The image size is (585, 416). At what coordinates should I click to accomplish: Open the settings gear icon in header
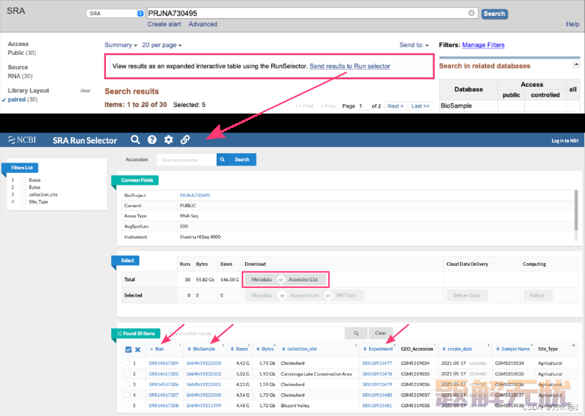(169, 140)
